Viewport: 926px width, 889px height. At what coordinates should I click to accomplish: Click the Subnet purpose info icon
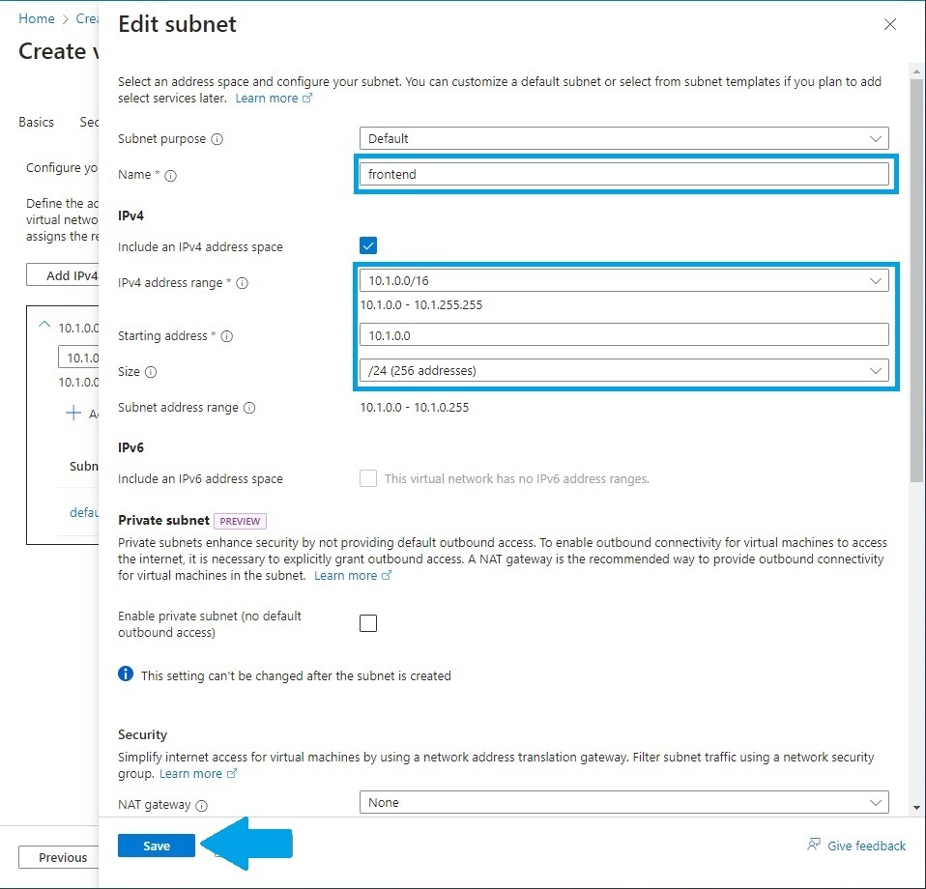point(217,139)
